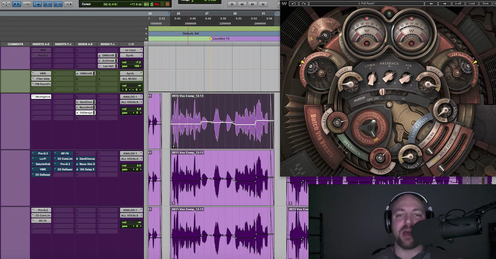Click the INSERTS F-J column header
This screenshot has width=496, height=259.
tap(63, 44)
